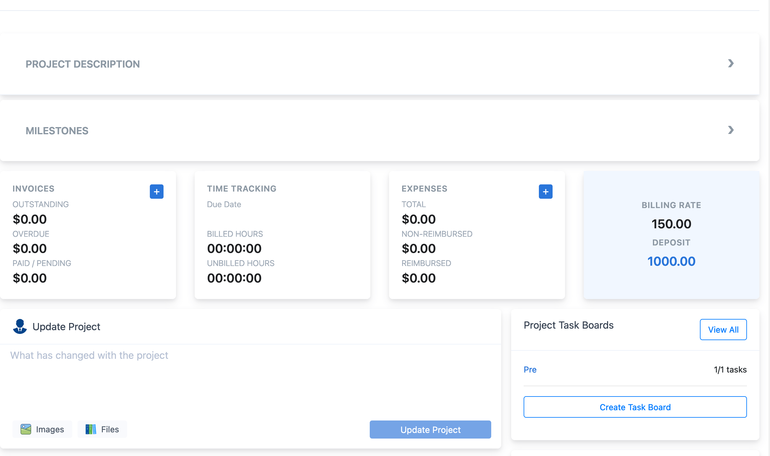This screenshot has height=456, width=770.
Task: Click the 1000.00 deposit amount link
Action: 671,261
